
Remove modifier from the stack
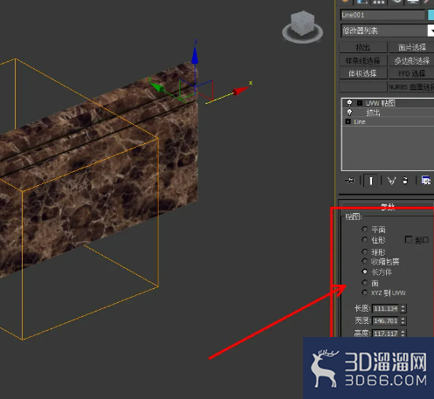(x=405, y=181)
